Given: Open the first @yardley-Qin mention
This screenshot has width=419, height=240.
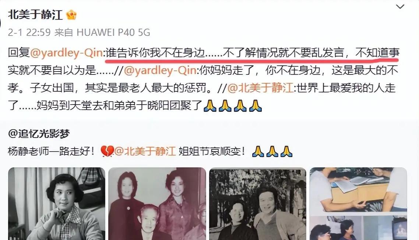Looking at the screenshot, I should click(66, 53).
